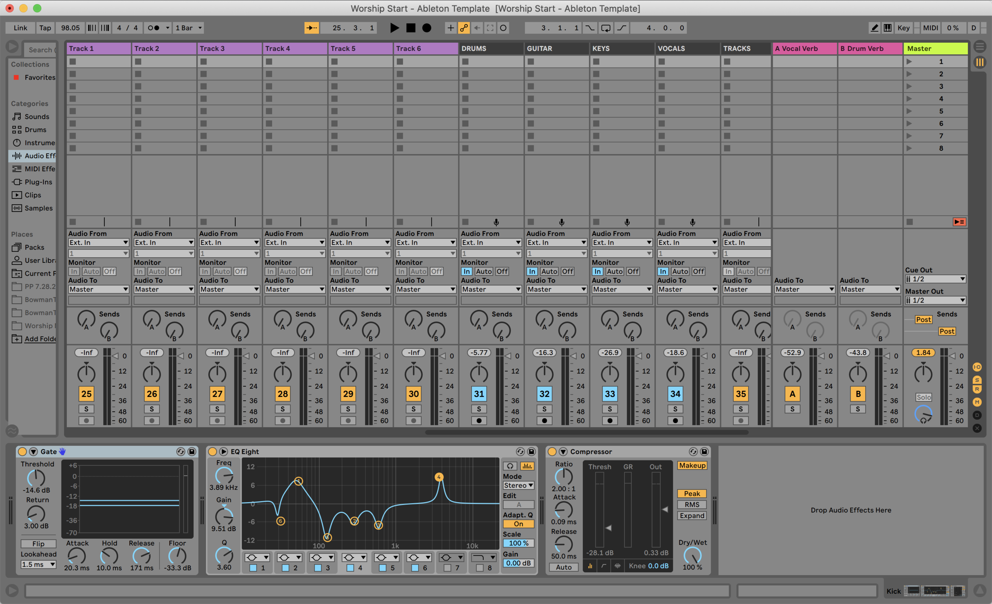This screenshot has width=992, height=604.
Task: Click Compressor hot-swap preset icon
Action: point(693,451)
